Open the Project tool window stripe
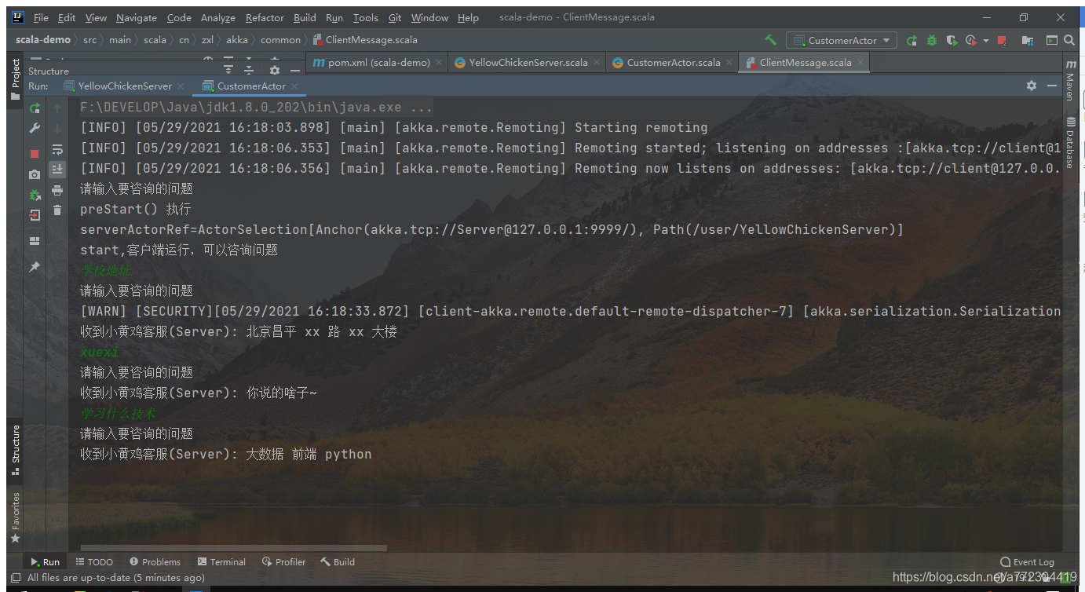1085x592 pixels. pos(15,79)
